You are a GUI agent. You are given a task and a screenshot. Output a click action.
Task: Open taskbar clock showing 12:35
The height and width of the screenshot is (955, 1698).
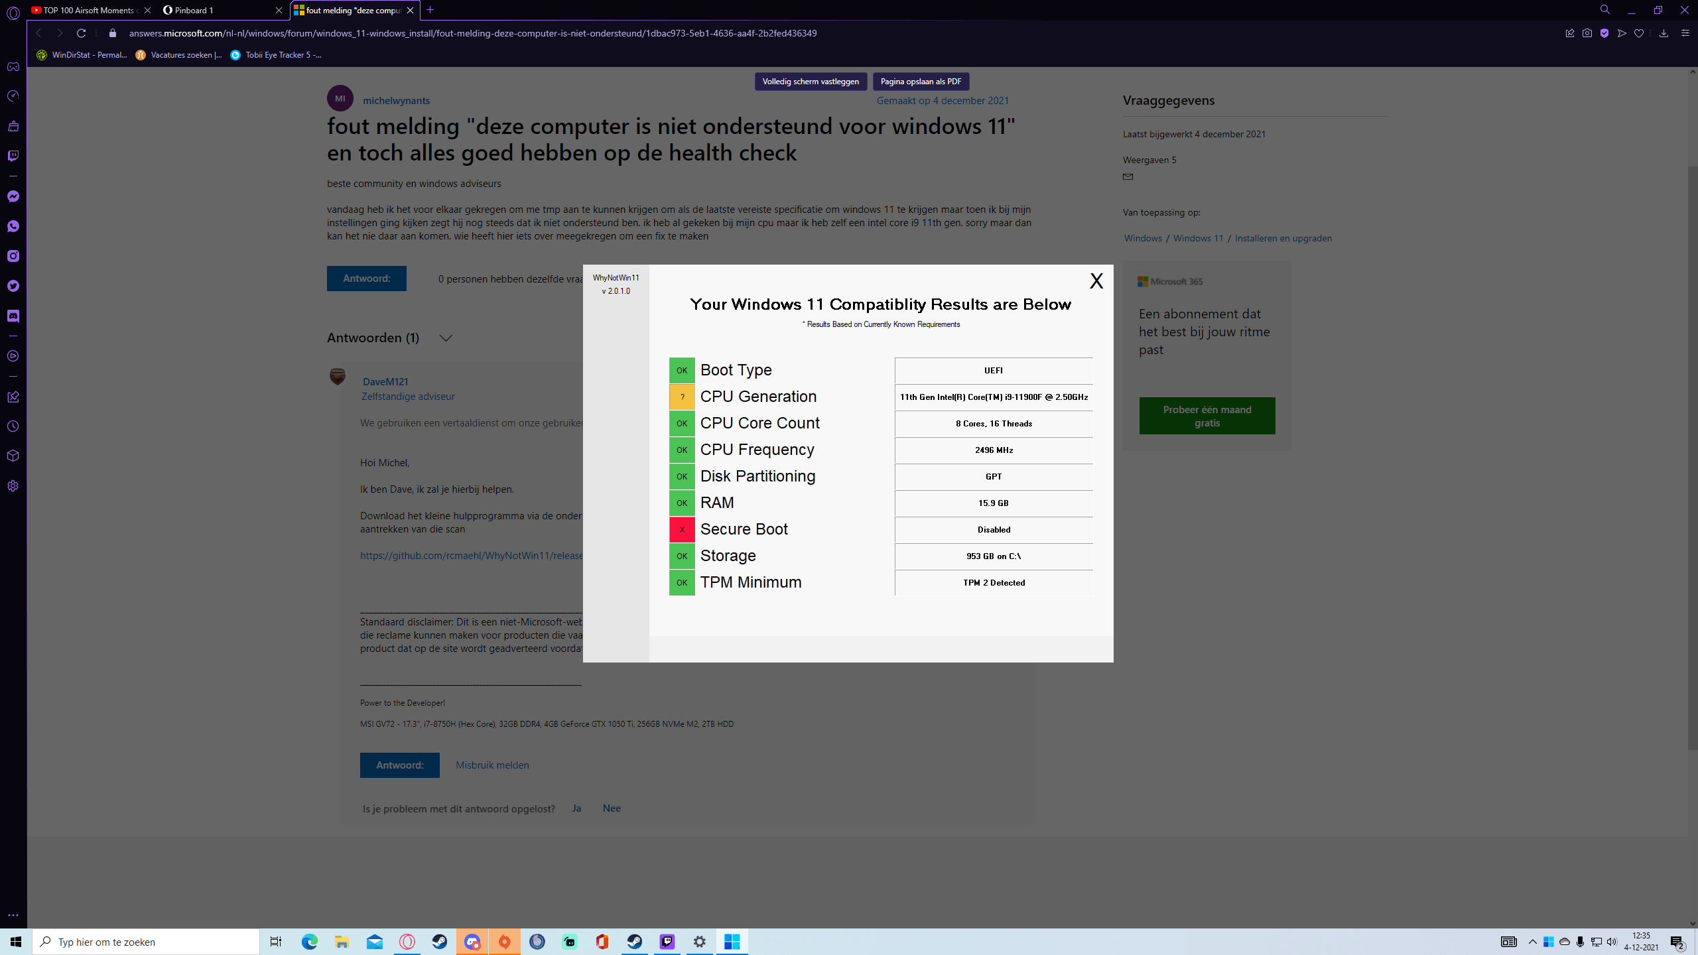click(x=1641, y=942)
